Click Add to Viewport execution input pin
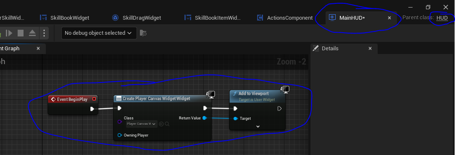Viewport: 455px width, 155px height. click(x=235, y=109)
